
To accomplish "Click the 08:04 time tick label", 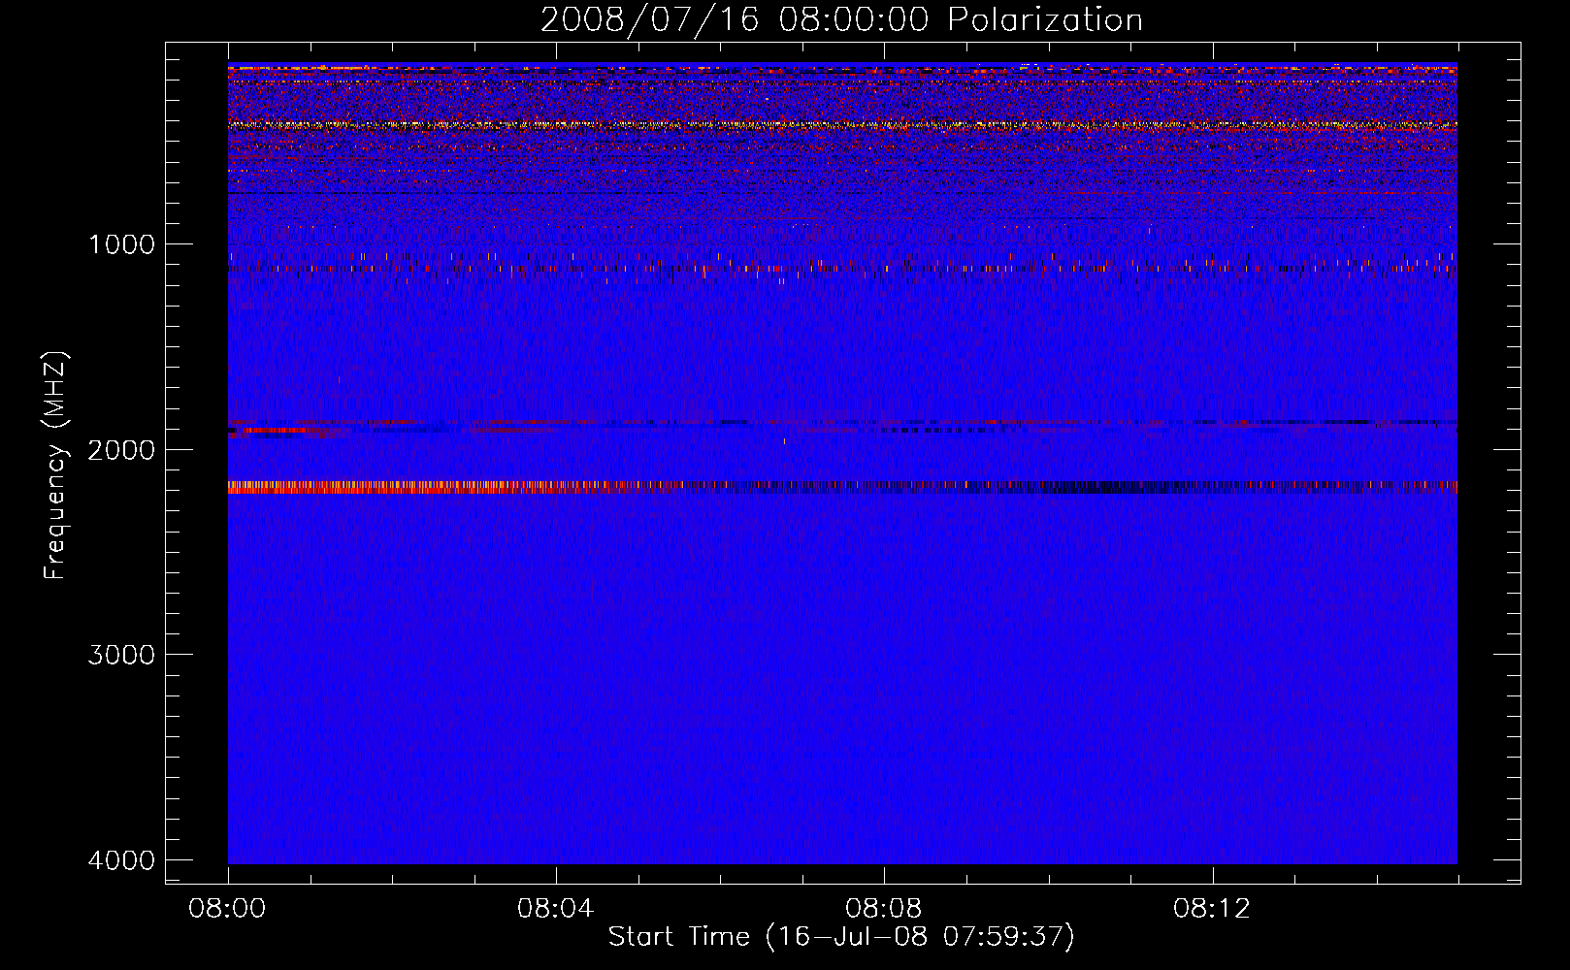I will point(556,909).
